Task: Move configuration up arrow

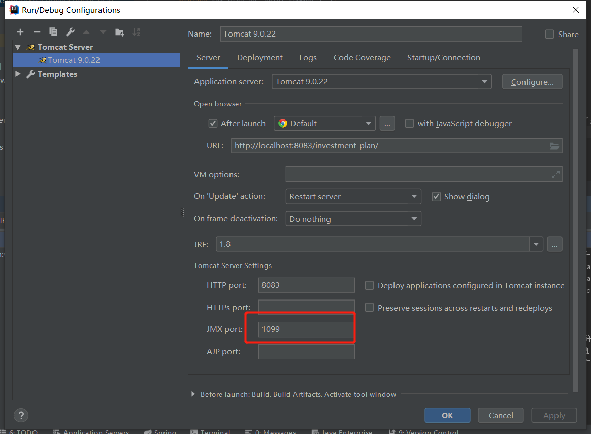Action: [x=86, y=32]
